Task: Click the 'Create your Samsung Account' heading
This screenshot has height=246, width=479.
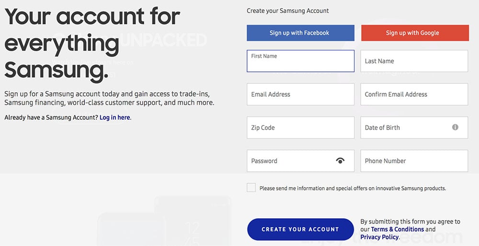Action: [x=288, y=11]
